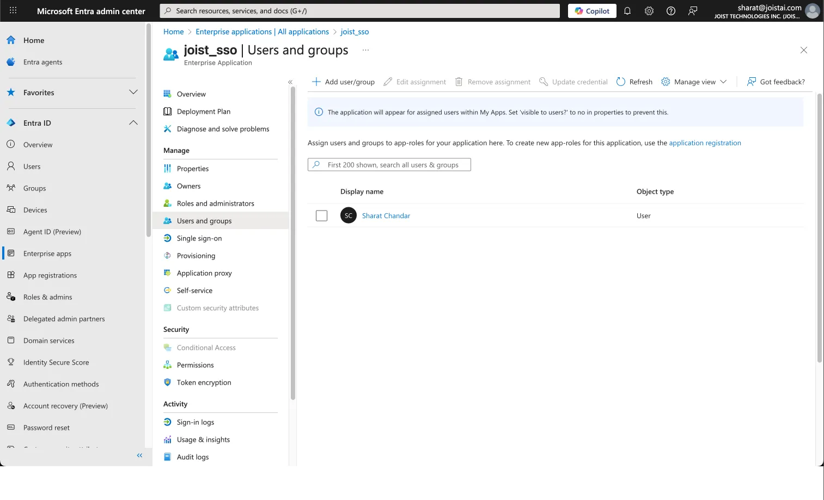This screenshot has height=500, width=824.
Task: Collapse the application resource menu
Action: 290,82
